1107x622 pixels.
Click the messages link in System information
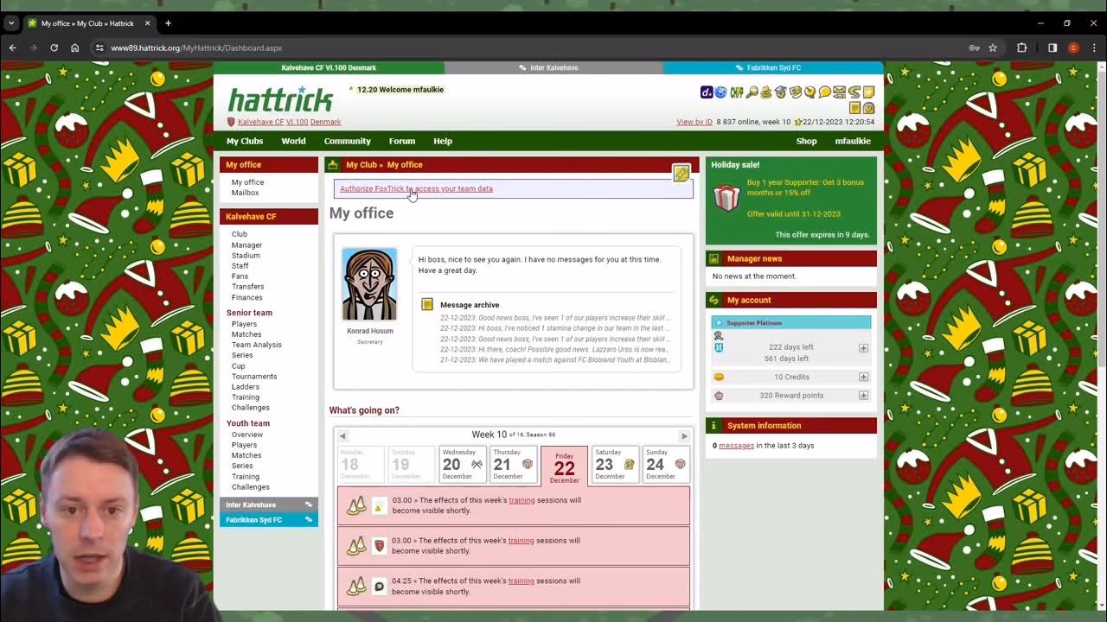pos(736,446)
